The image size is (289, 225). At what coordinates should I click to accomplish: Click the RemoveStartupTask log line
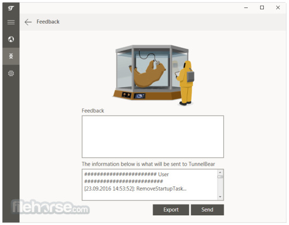tap(135, 189)
